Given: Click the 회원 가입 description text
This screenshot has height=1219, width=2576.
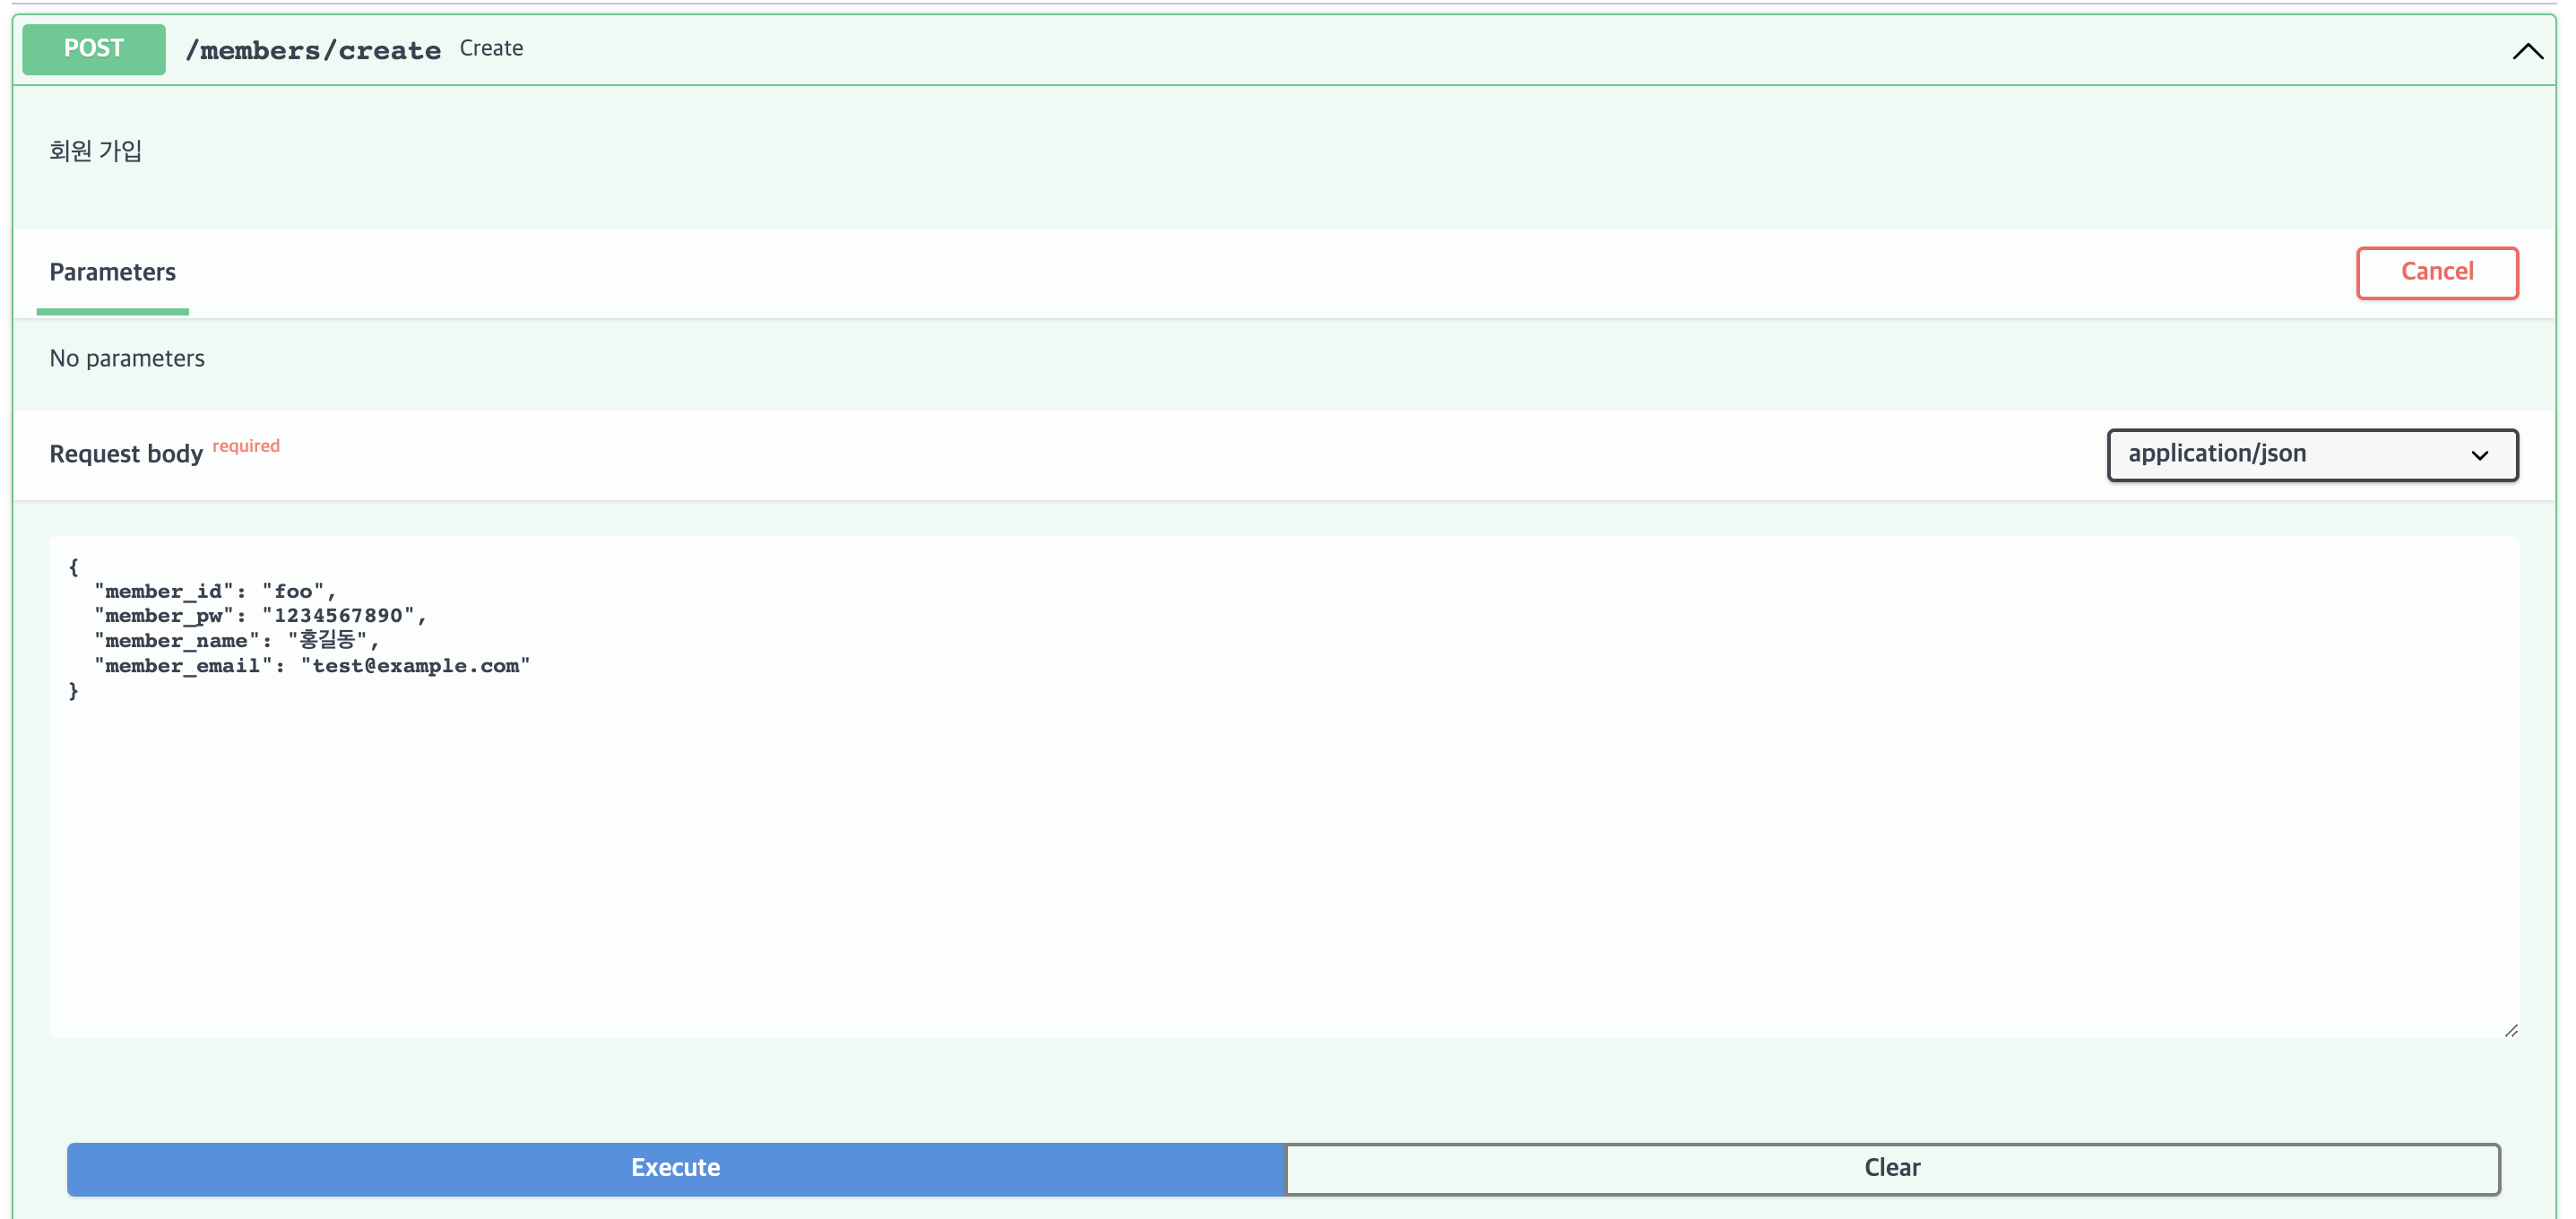Looking at the screenshot, I should point(96,151).
